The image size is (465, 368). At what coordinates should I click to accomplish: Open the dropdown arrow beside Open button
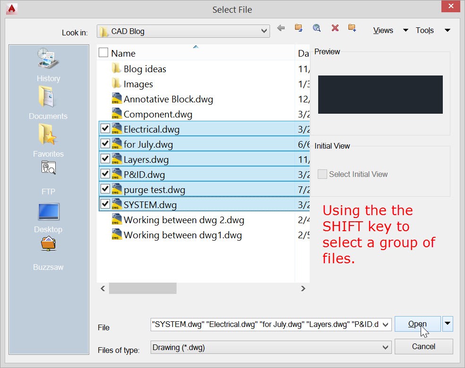[448, 324]
